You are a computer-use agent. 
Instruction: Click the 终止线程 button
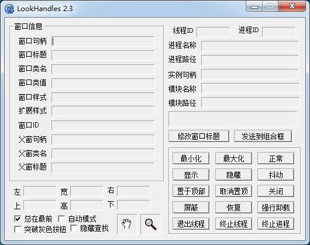[x=233, y=224]
